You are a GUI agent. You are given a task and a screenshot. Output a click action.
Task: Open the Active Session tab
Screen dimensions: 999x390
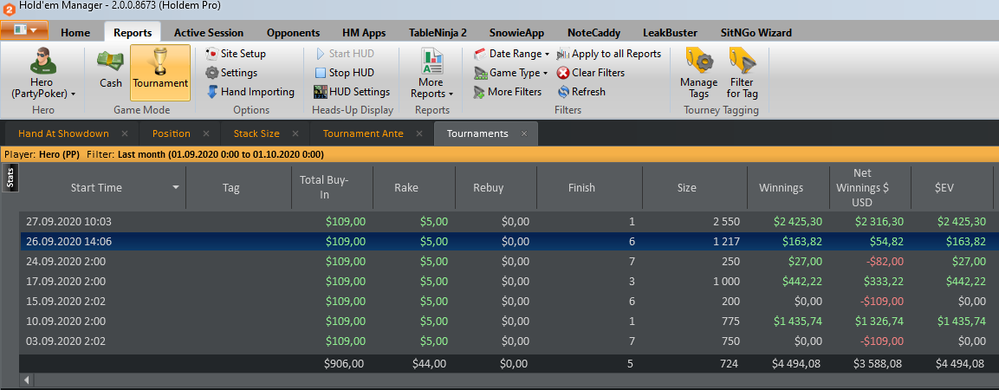point(208,33)
